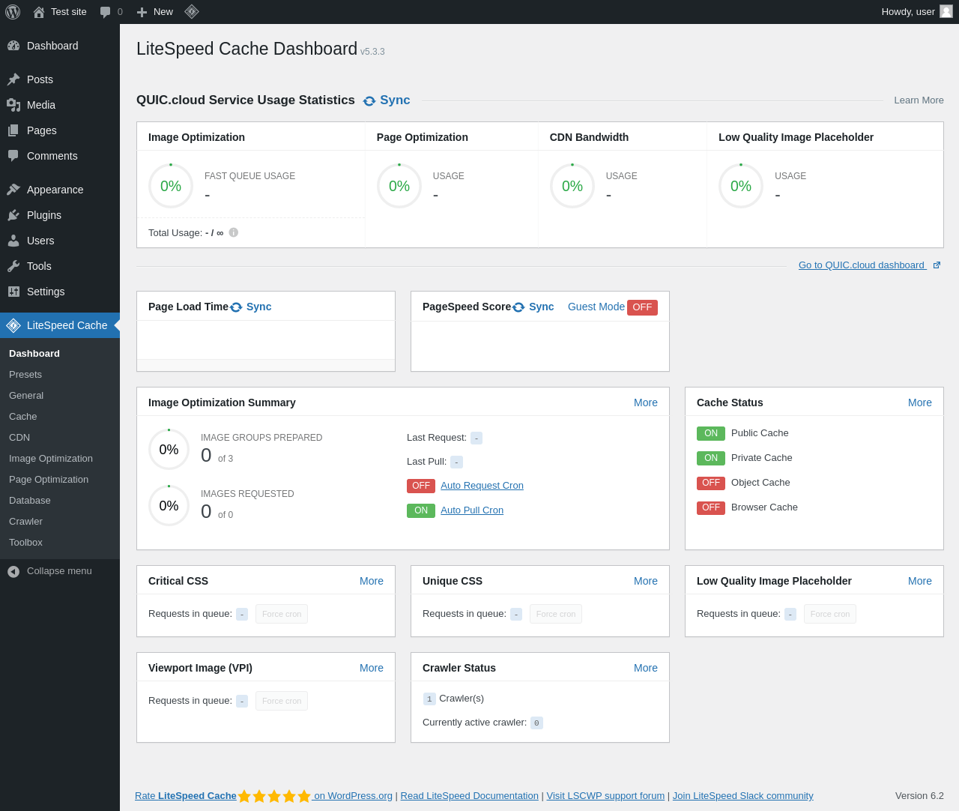959x811 pixels.
Task: Toggle the Object Cache OFF badge
Action: (x=710, y=483)
